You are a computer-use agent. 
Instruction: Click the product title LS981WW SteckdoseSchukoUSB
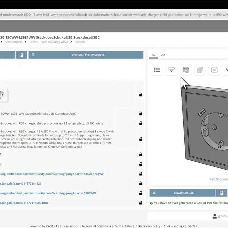click(x=50, y=37)
